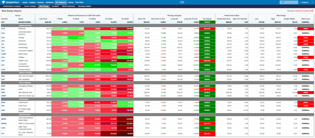This screenshot has height=138, width=315.
Task: Open the XLY symbol link
Action: pyautogui.click(x=3, y=65)
